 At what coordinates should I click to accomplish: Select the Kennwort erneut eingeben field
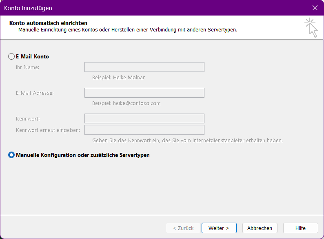144,130
